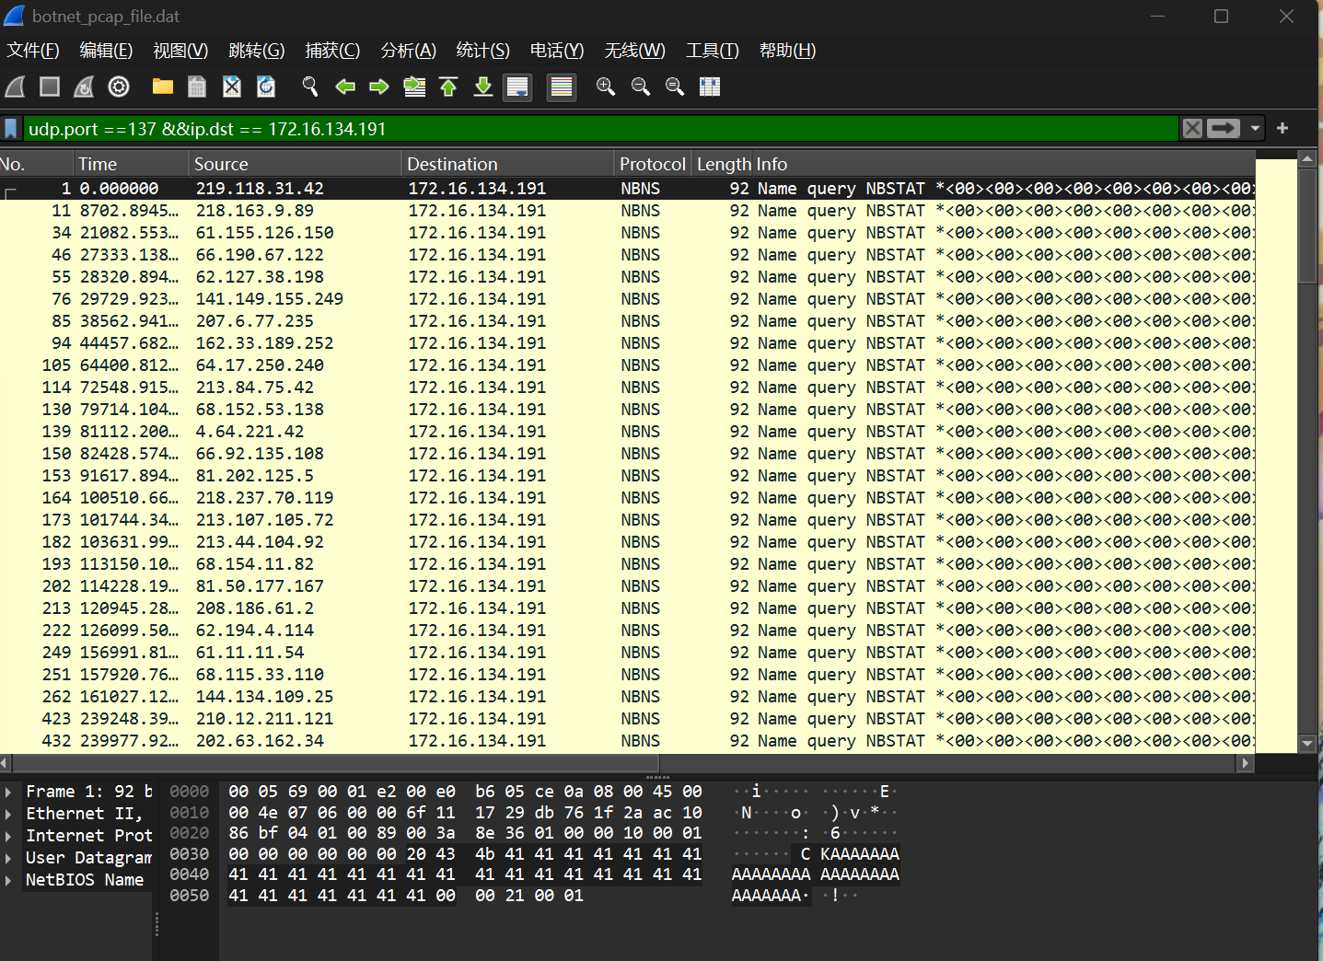The image size is (1323, 961).
Task: Expand the User Datagram tree node
Action: [x=8, y=858]
